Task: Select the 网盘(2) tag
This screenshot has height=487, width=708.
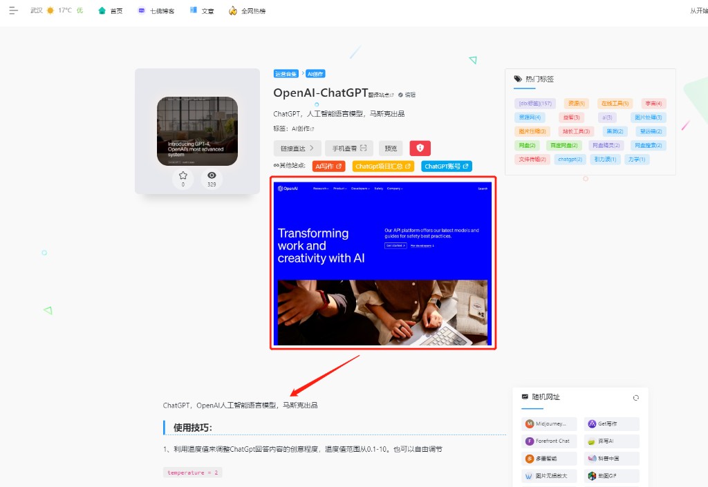Action: pyautogui.click(x=527, y=145)
